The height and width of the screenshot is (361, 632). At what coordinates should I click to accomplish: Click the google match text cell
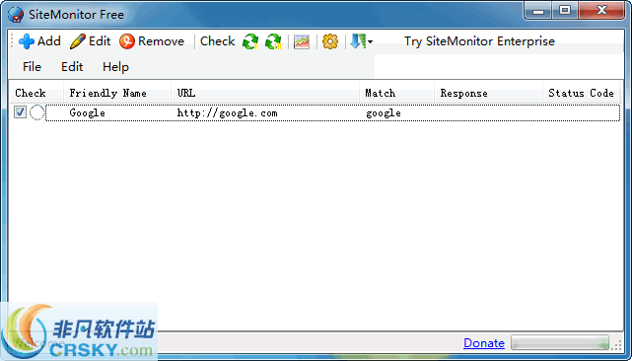tap(384, 113)
